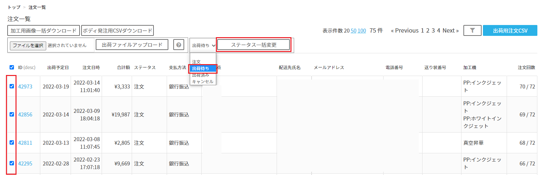Click the 出荷予定日 column header

[x=58, y=67]
